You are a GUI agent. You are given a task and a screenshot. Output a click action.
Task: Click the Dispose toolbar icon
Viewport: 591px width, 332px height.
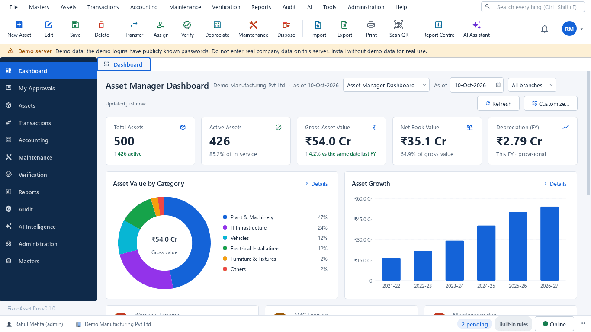coord(286,25)
